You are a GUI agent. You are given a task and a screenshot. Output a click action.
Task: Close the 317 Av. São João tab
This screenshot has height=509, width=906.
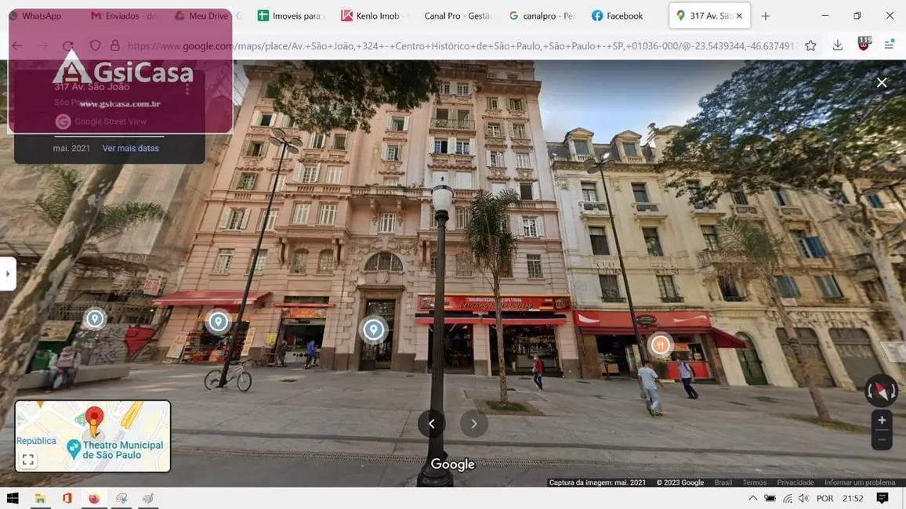739,16
